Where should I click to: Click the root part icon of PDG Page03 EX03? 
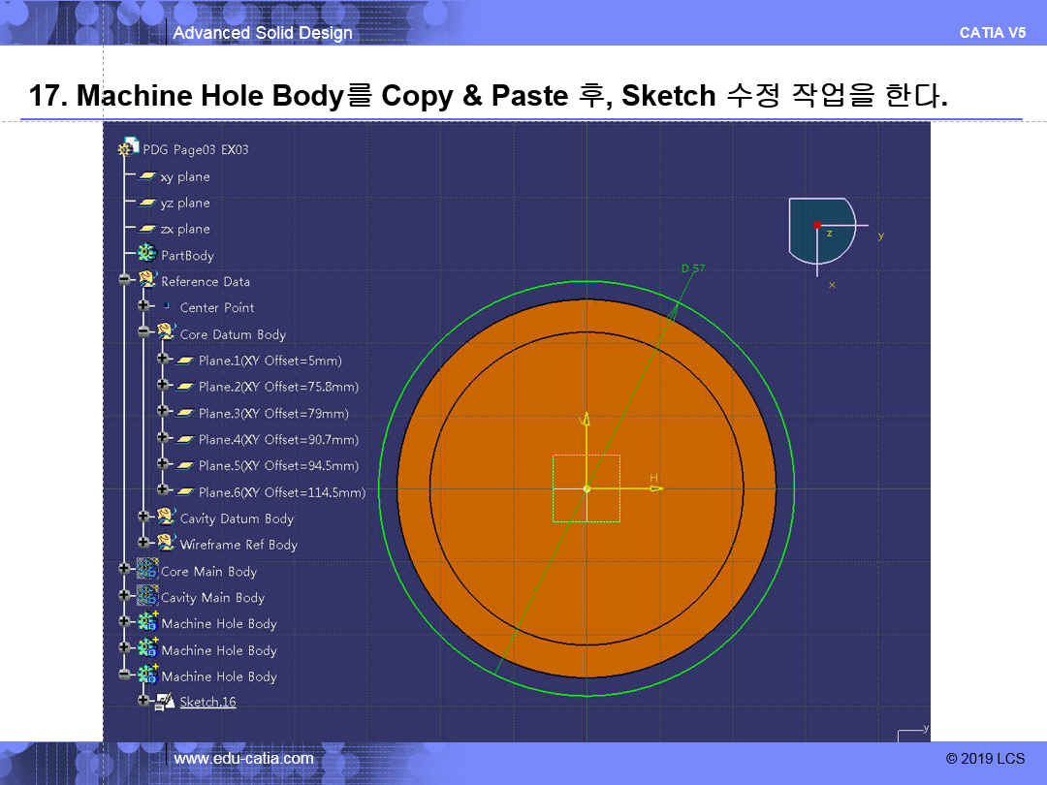coord(128,149)
